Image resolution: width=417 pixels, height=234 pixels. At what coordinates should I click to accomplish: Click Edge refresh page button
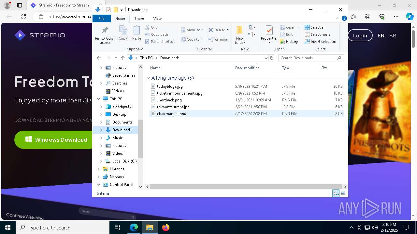tap(23, 17)
